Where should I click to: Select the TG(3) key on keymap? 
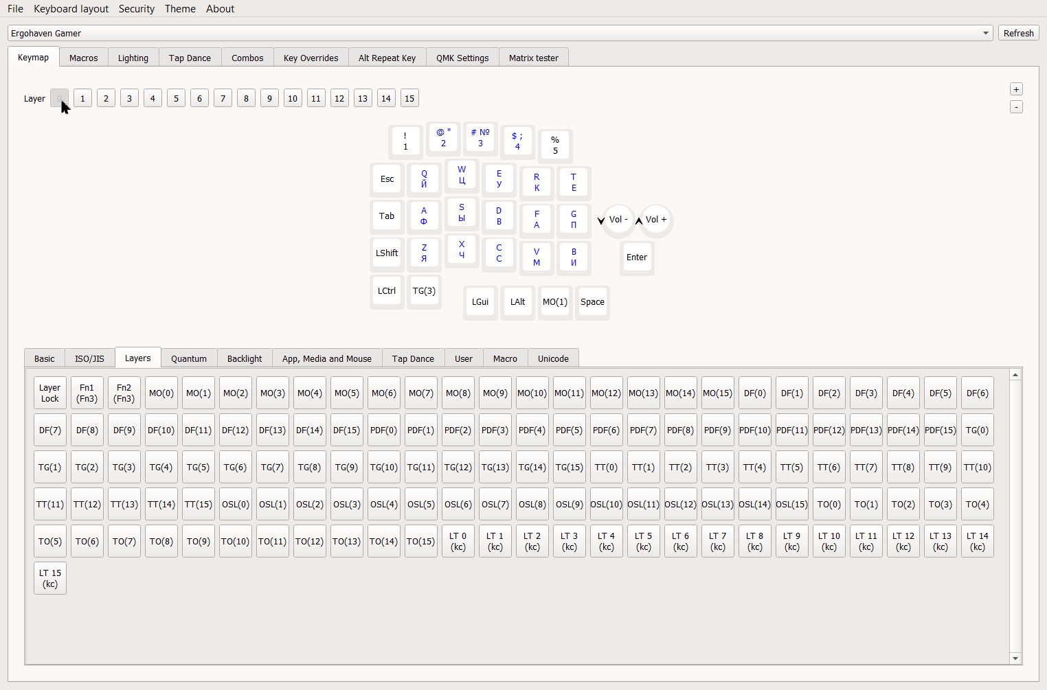pos(424,291)
